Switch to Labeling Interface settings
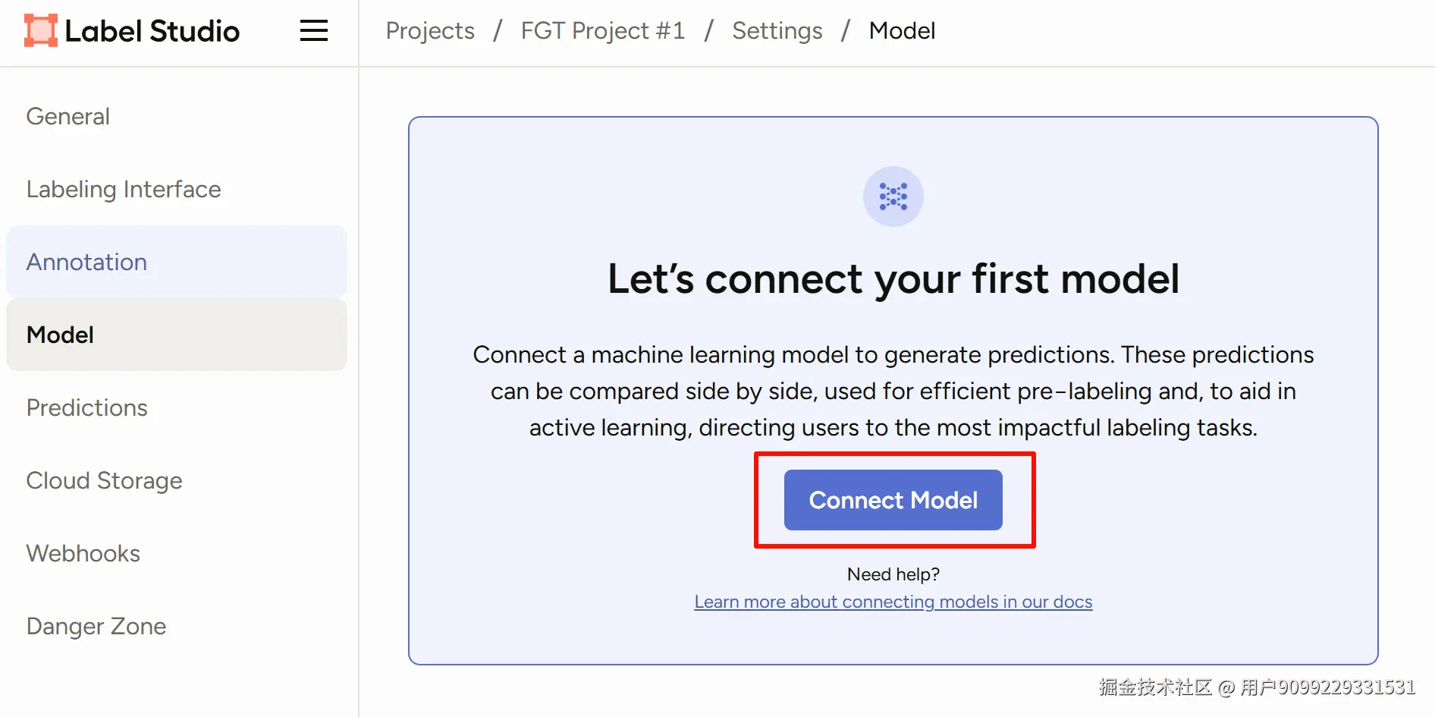 [x=124, y=190]
